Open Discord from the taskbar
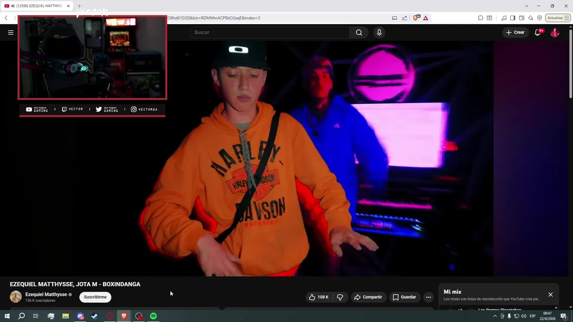Image resolution: width=573 pixels, height=322 pixels. pyautogui.click(x=80, y=316)
